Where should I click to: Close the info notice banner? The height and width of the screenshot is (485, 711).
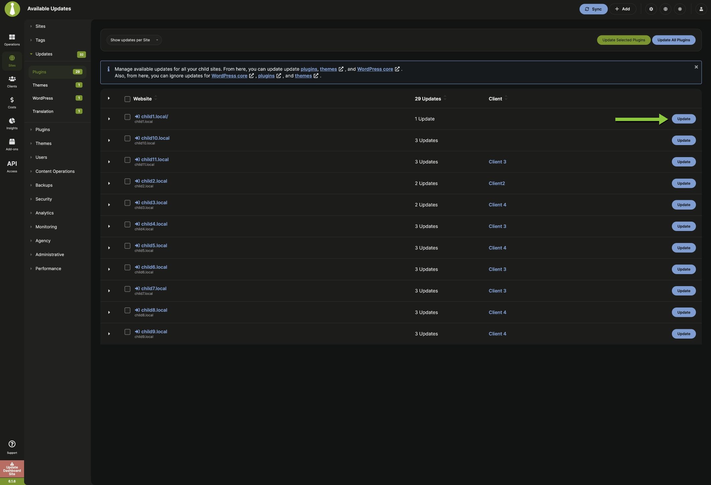[x=696, y=67]
